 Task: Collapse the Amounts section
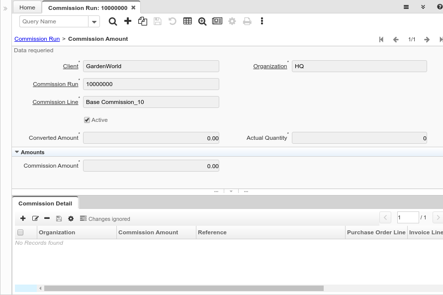[x=17, y=152]
